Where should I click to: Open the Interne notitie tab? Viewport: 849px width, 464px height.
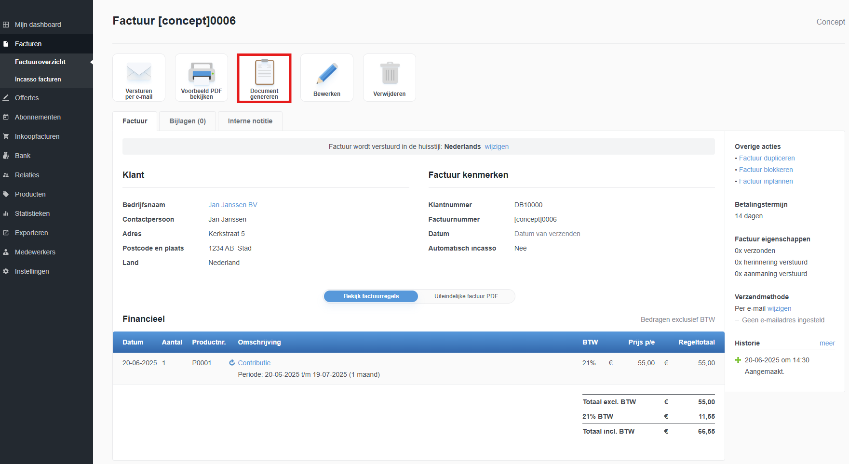(x=250, y=121)
